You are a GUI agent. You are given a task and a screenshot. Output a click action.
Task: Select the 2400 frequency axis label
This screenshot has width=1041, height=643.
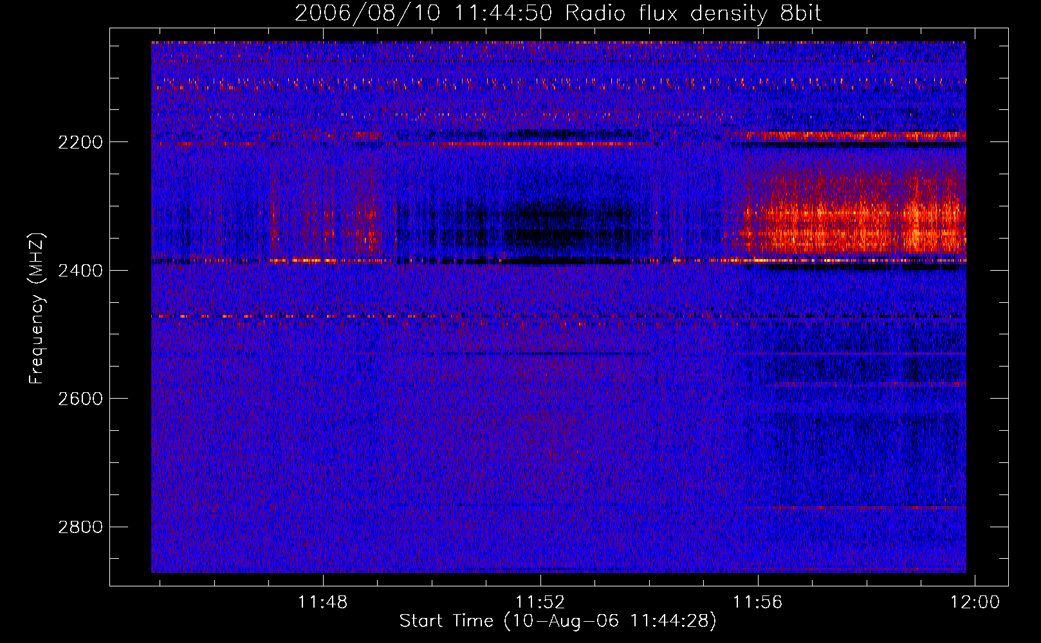click(80, 271)
